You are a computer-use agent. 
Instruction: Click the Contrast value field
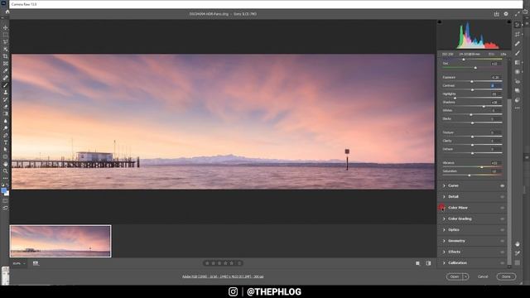(x=495, y=85)
